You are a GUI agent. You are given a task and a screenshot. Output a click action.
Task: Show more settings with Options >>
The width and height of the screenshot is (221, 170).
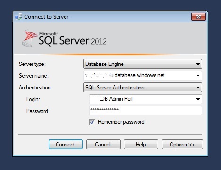(182, 145)
